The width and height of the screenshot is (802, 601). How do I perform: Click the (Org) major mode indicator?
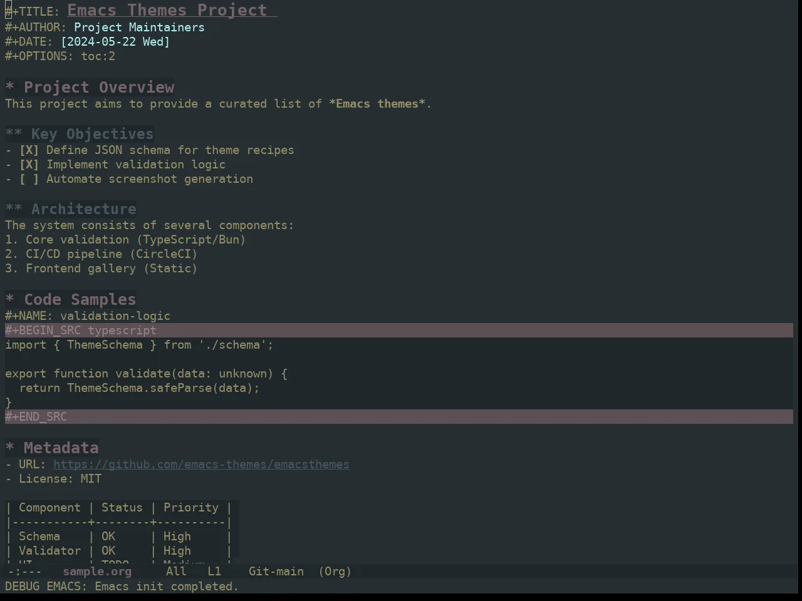click(335, 572)
